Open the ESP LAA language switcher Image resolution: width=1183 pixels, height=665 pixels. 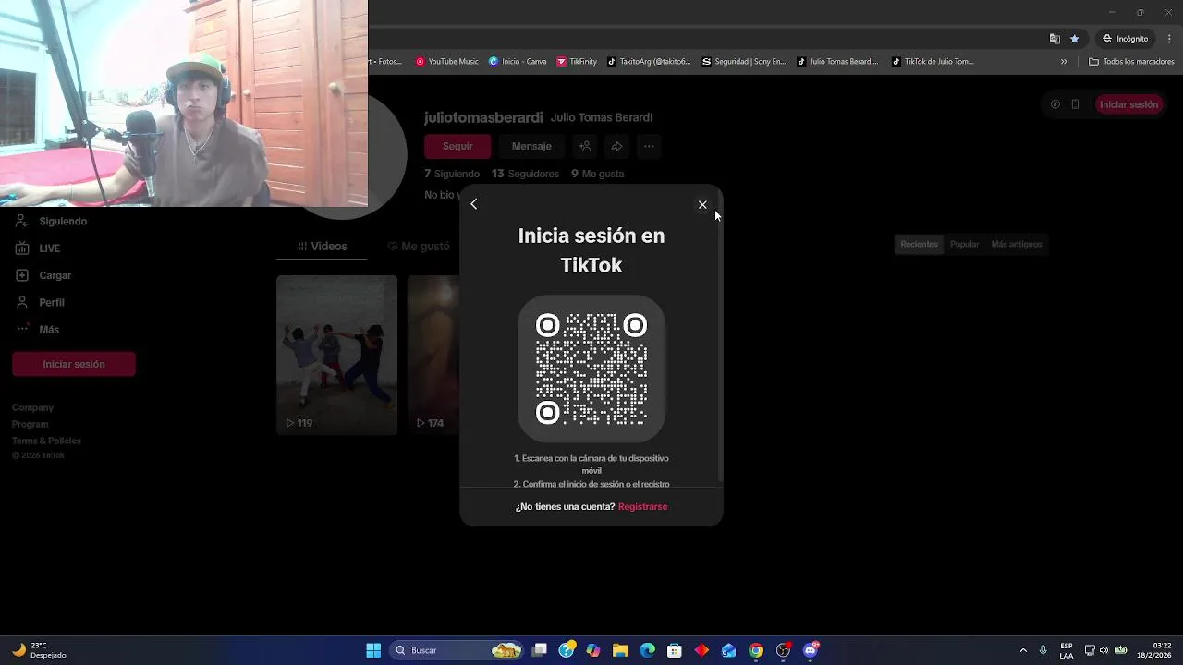pyautogui.click(x=1067, y=650)
